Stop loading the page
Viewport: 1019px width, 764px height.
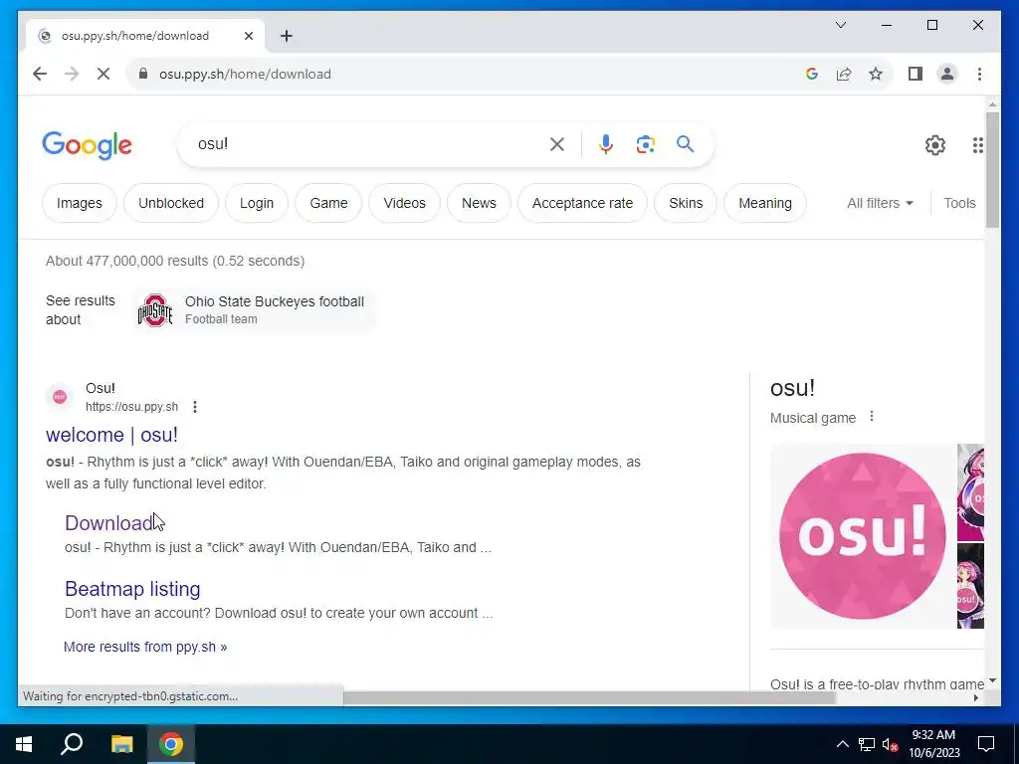(103, 74)
